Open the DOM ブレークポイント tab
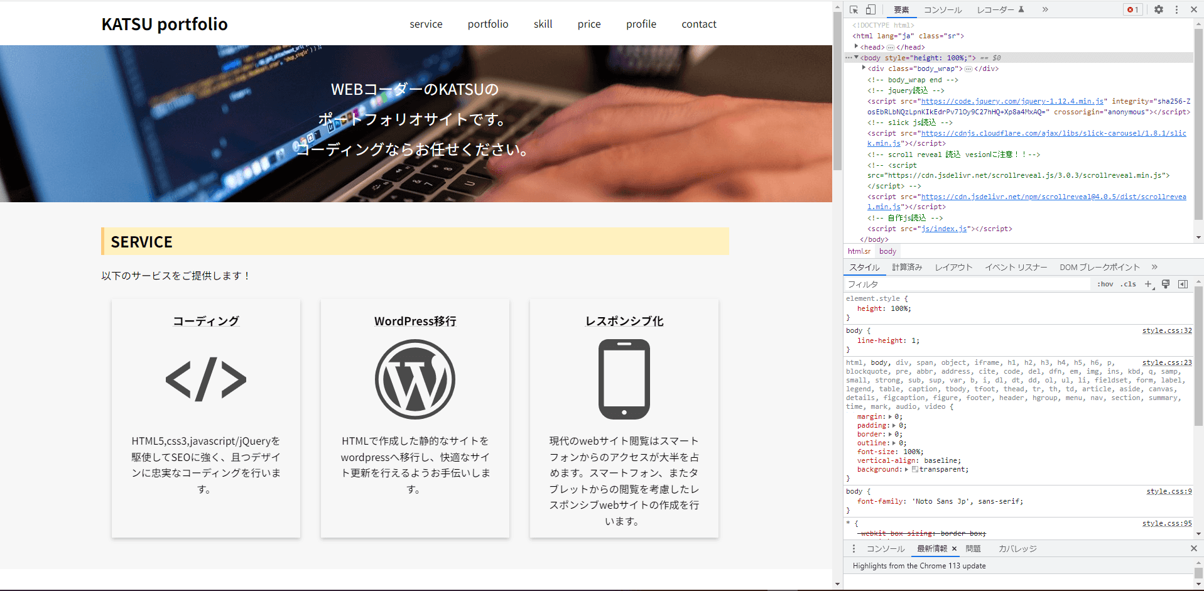This screenshot has height=591, width=1204. (1100, 268)
